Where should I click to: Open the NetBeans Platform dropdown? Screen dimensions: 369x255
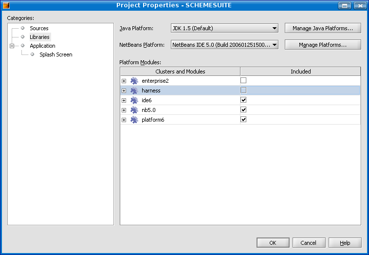click(224, 45)
